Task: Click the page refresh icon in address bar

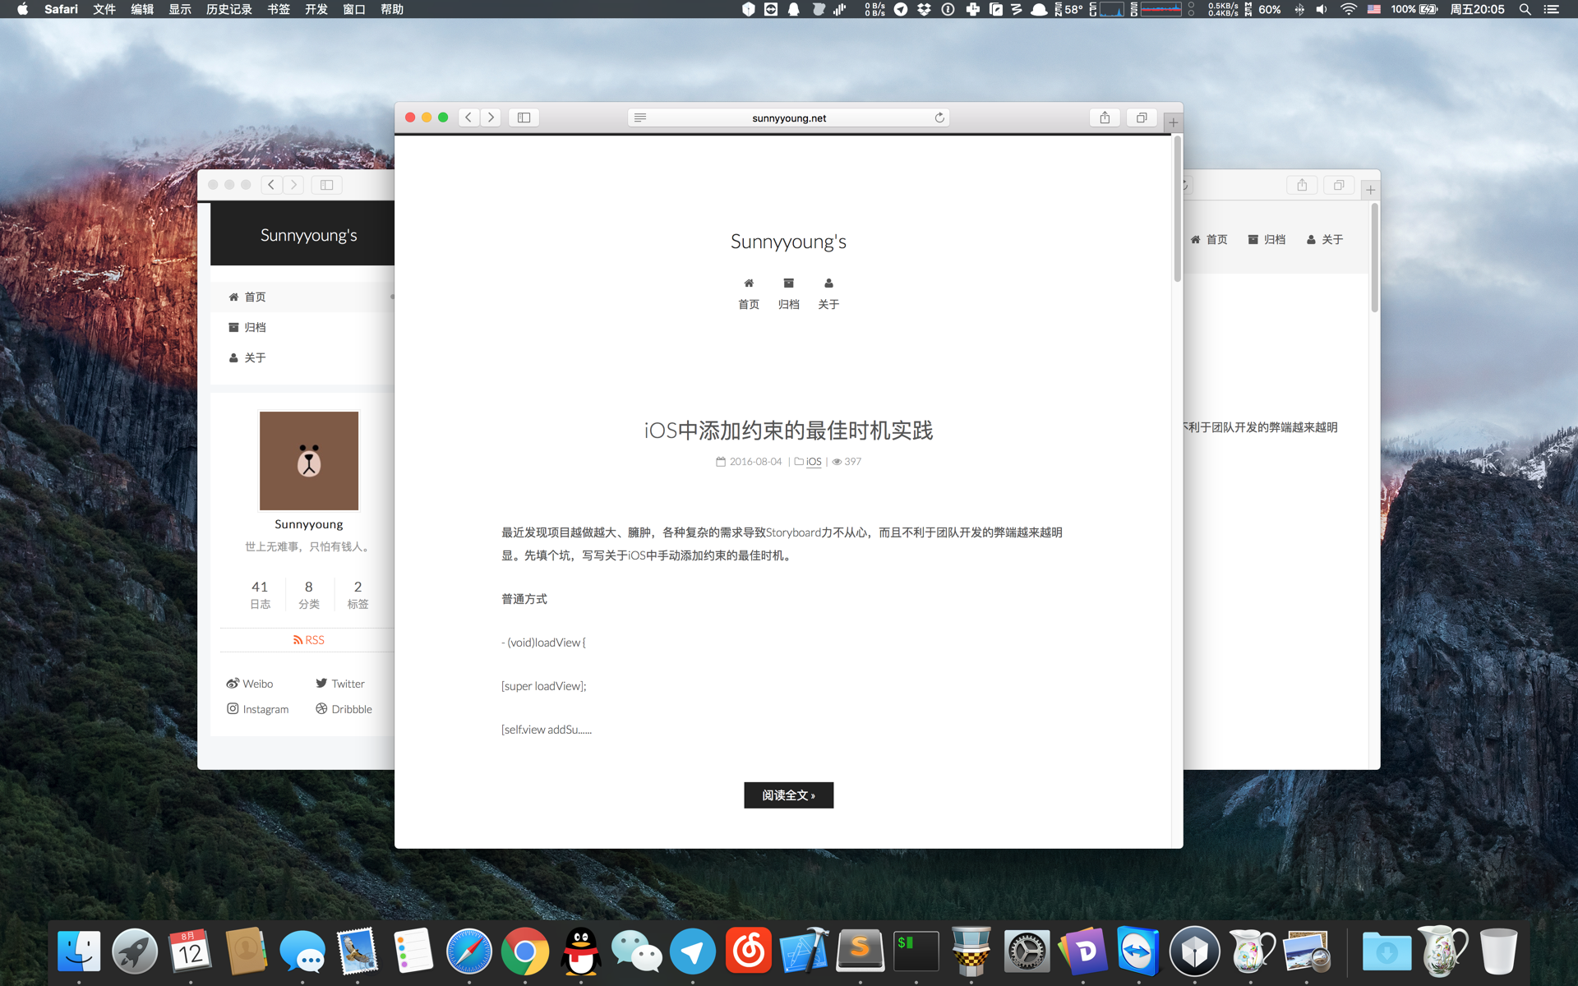Action: (941, 116)
